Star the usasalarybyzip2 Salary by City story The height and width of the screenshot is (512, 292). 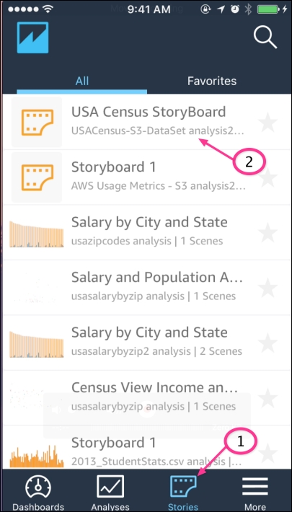point(267,343)
